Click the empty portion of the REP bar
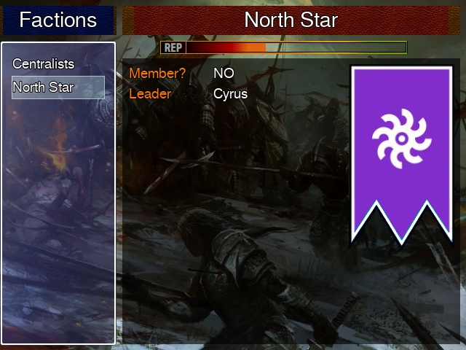 (x=336, y=47)
